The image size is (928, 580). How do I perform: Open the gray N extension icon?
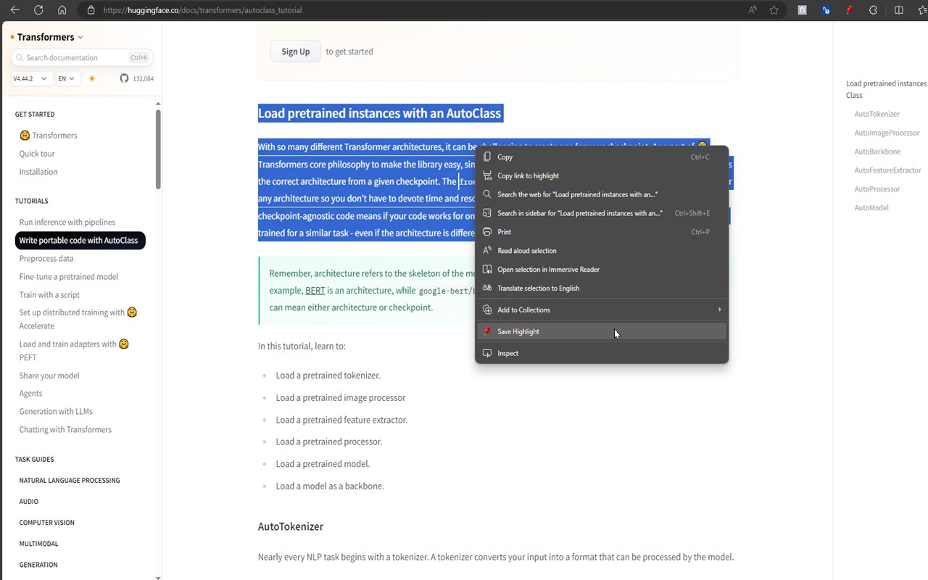coord(802,10)
